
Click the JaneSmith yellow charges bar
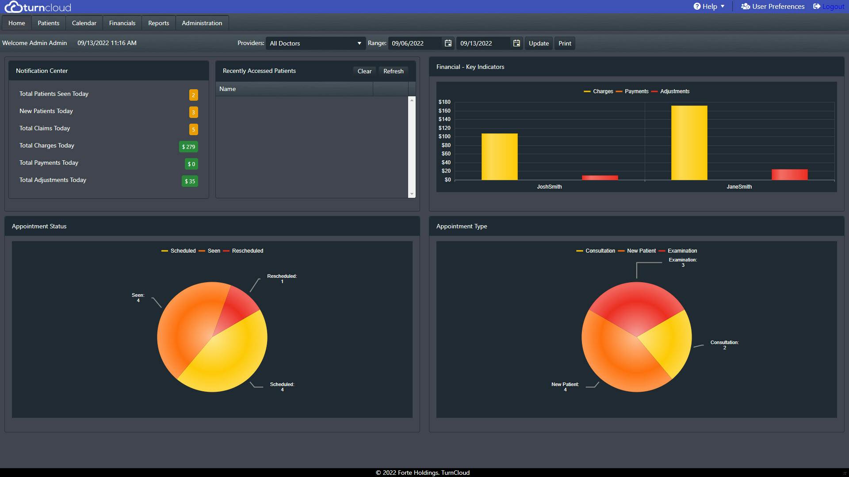pyautogui.click(x=689, y=143)
